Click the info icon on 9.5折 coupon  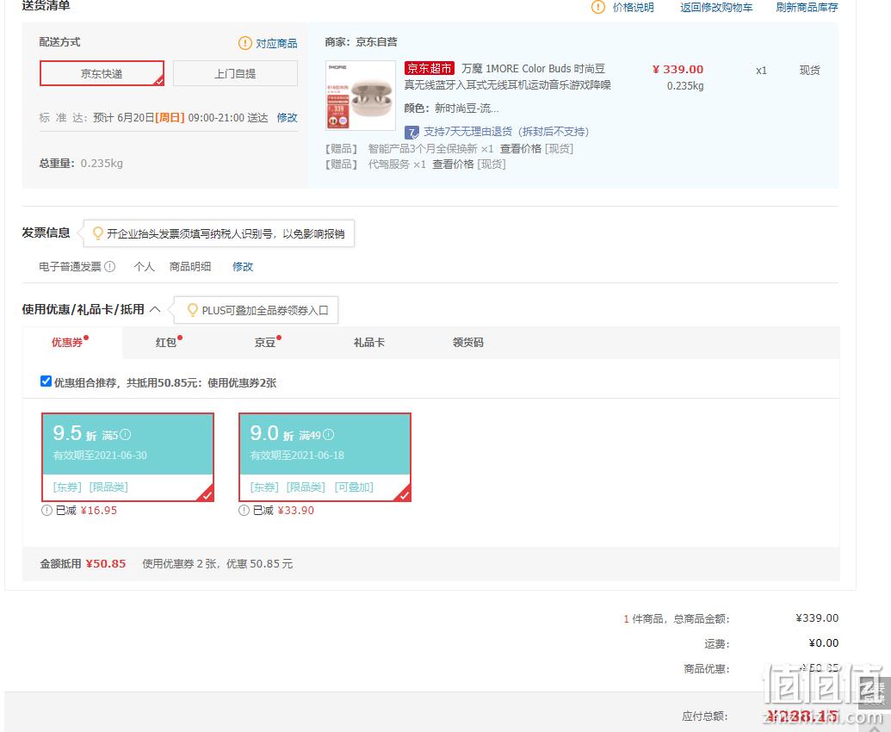125,435
